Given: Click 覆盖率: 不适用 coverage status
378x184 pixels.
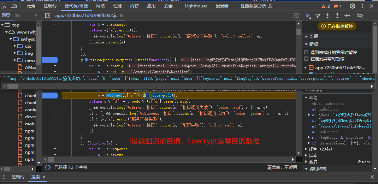Looking at the screenshot, I should coord(282,167).
